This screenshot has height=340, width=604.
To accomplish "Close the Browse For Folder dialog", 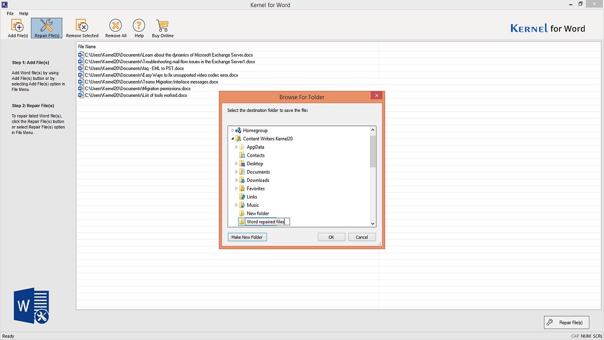I will [377, 95].
